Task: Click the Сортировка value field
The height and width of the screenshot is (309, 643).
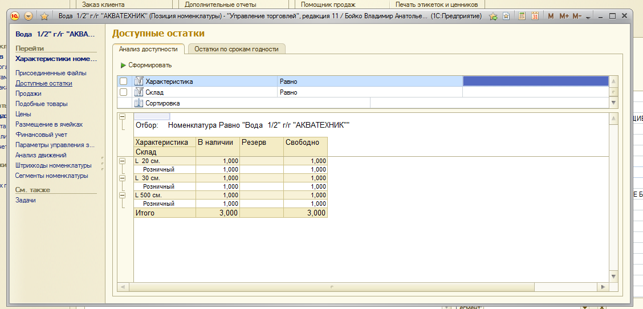Action: tap(490, 103)
